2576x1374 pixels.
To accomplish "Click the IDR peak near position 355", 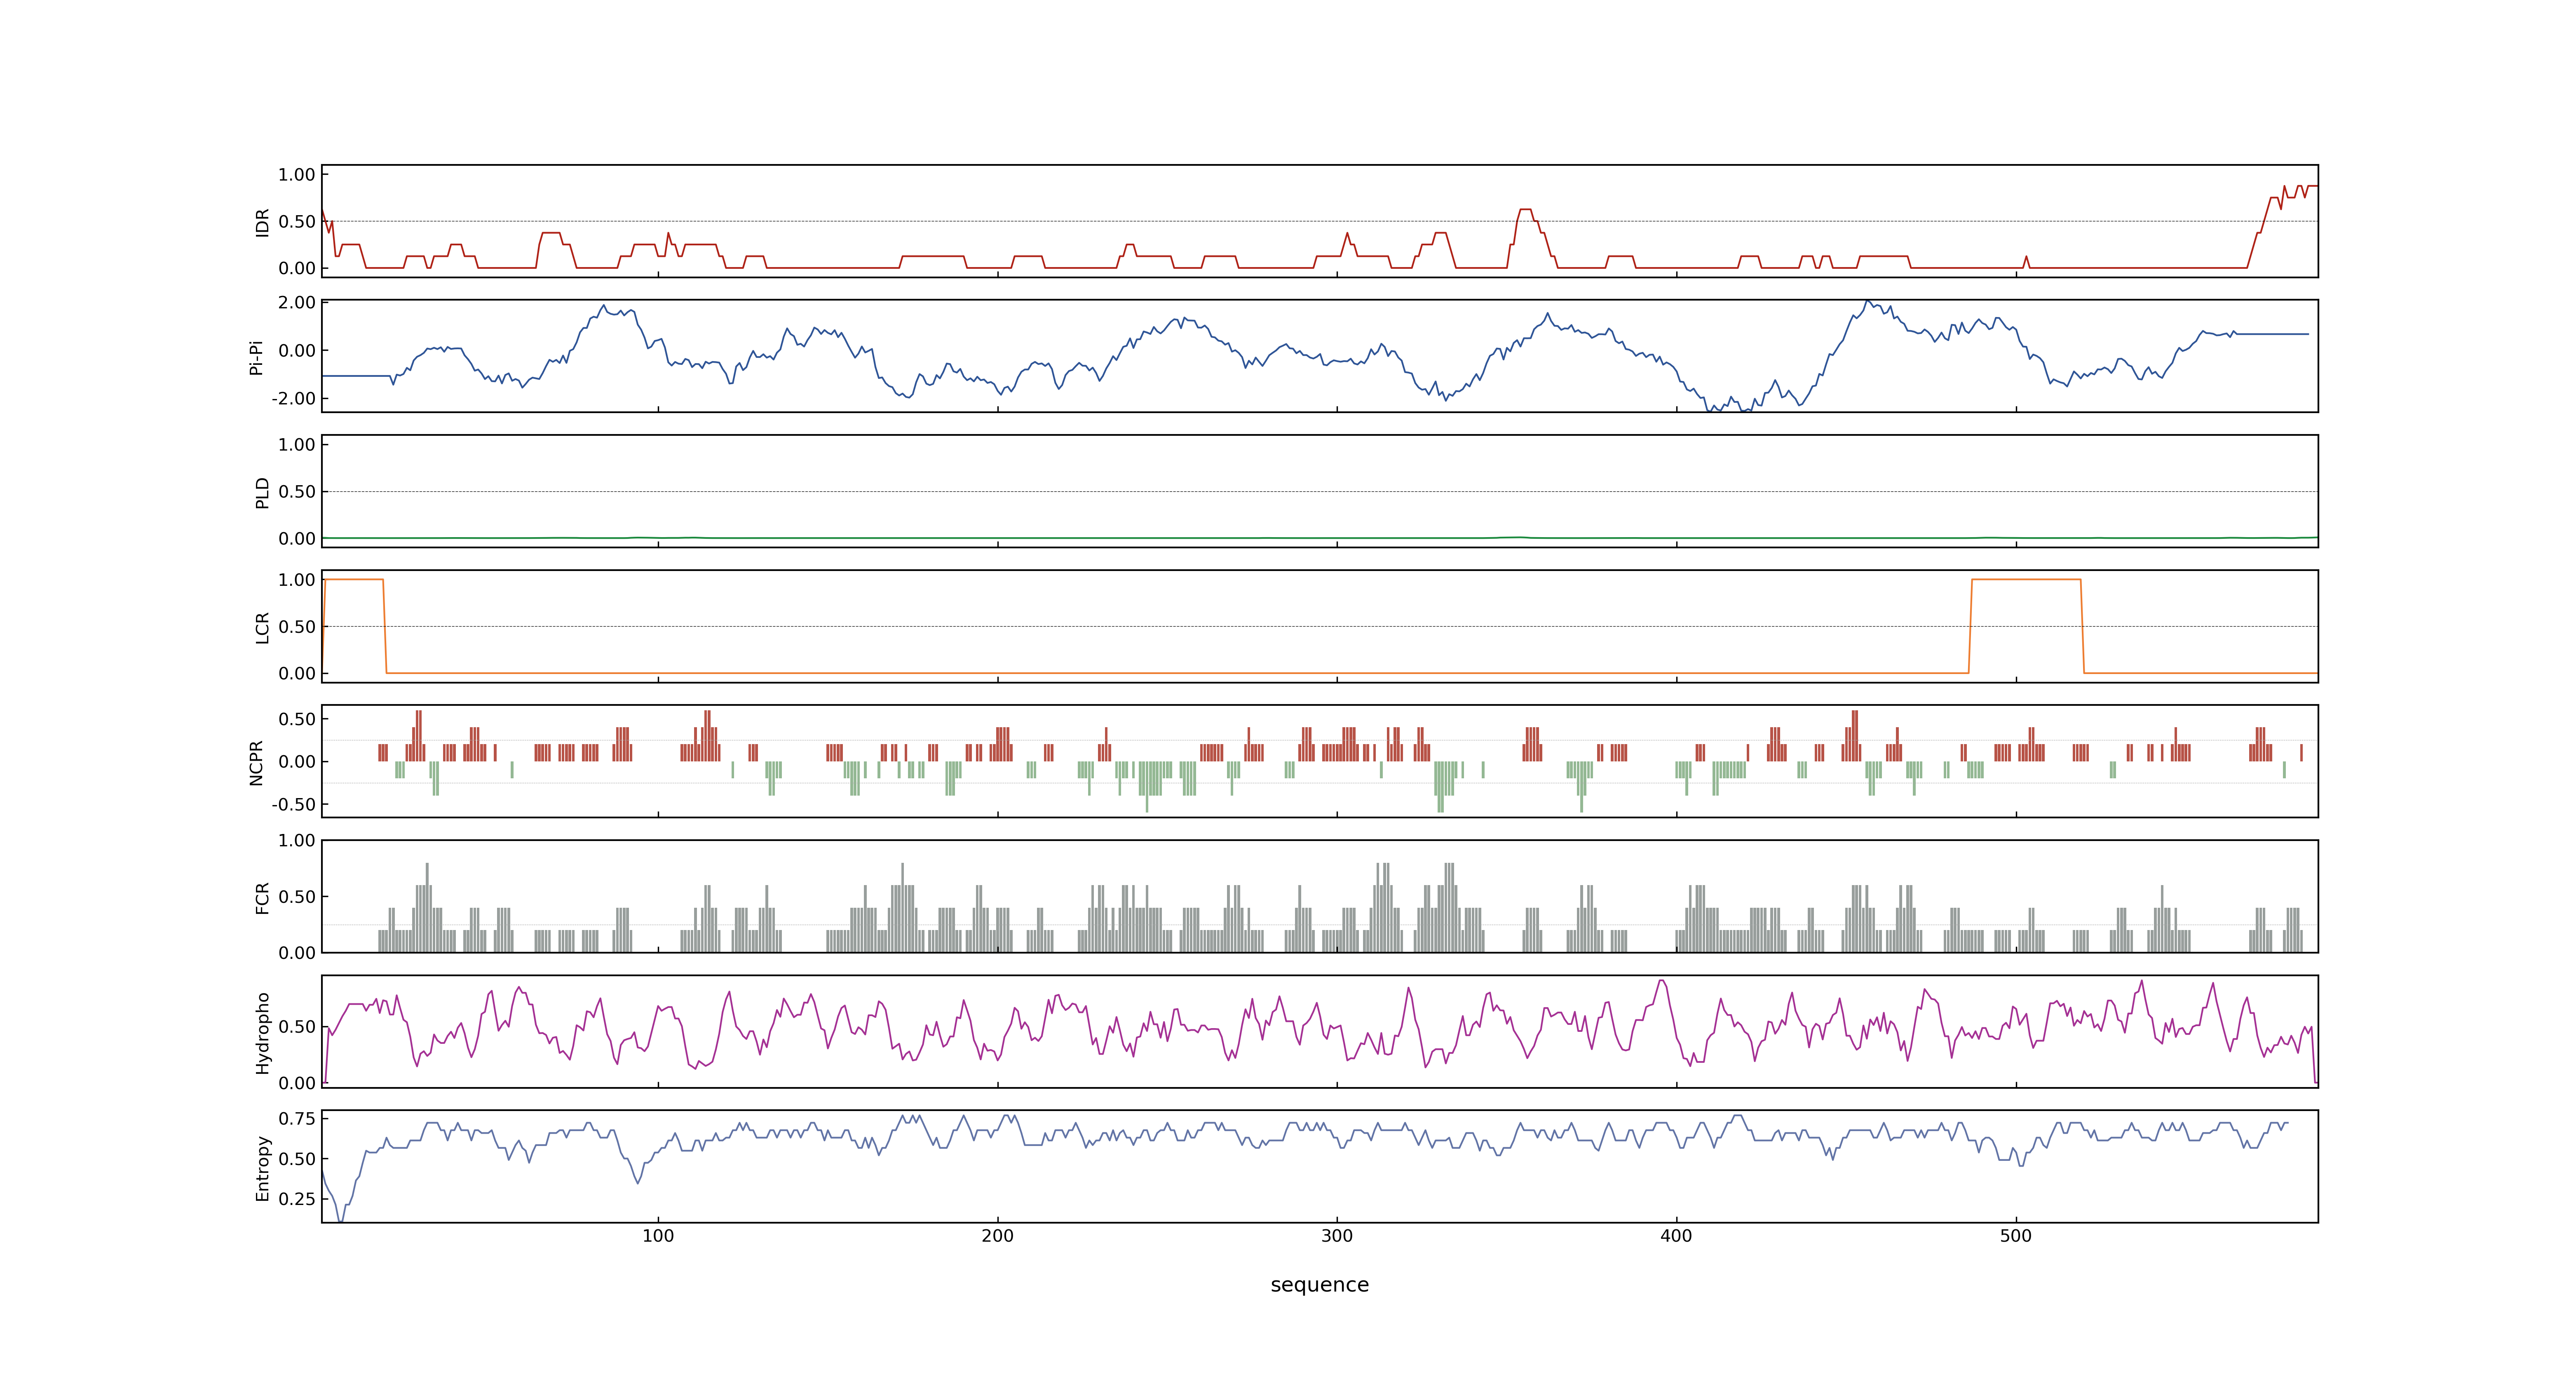I will [x=1525, y=210].
